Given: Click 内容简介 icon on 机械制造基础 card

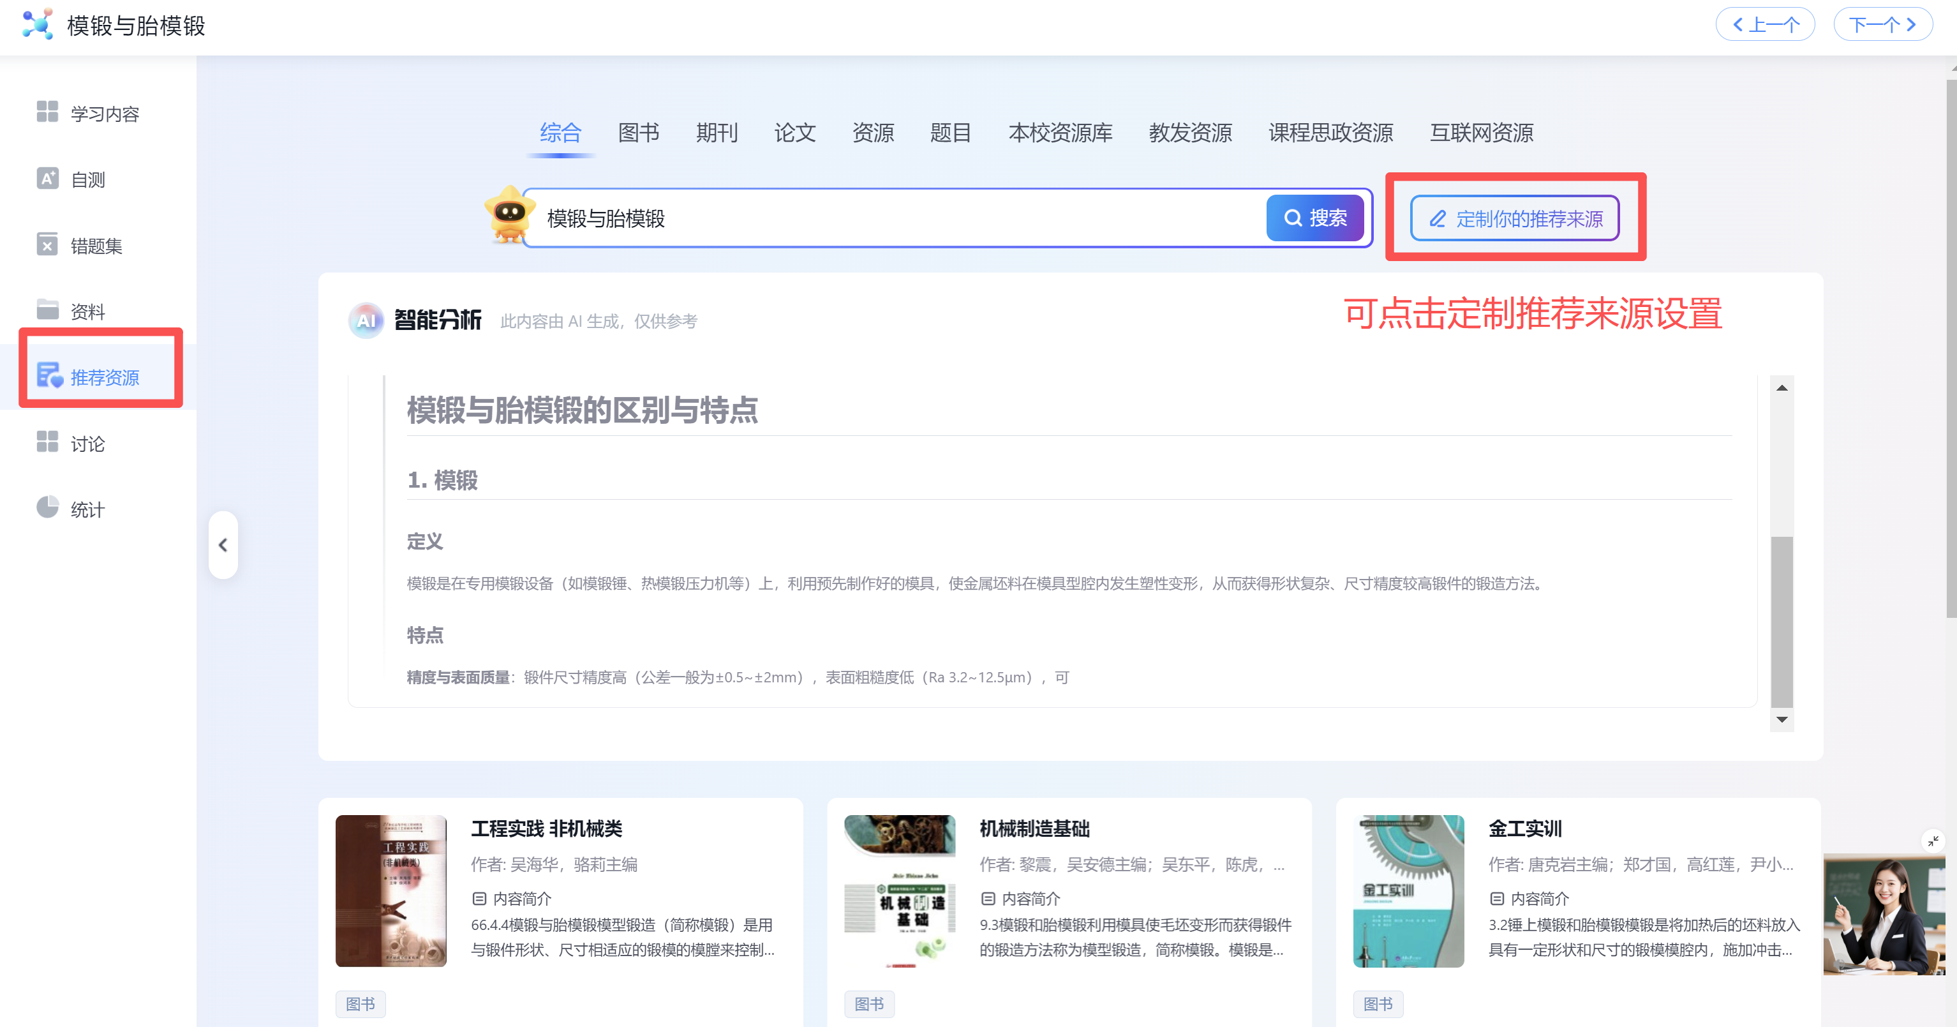Looking at the screenshot, I should [x=988, y=899].
